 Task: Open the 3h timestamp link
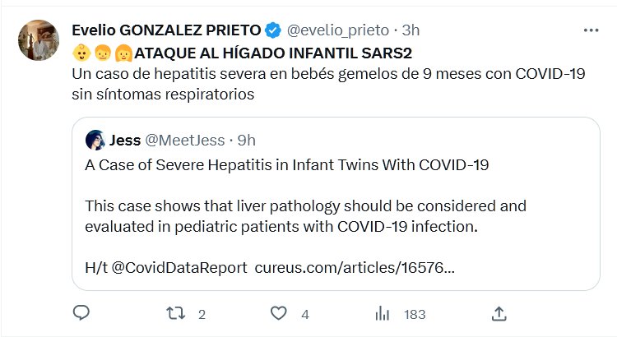411,31
